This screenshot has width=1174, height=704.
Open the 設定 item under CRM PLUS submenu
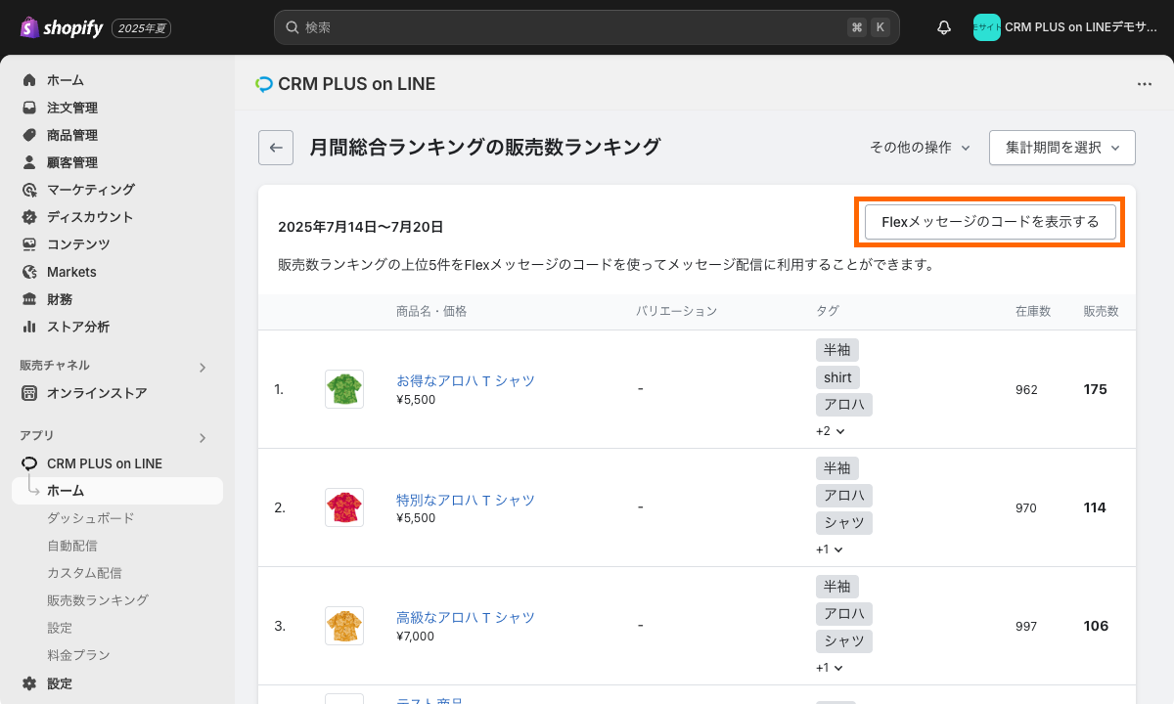click(60, 628)
